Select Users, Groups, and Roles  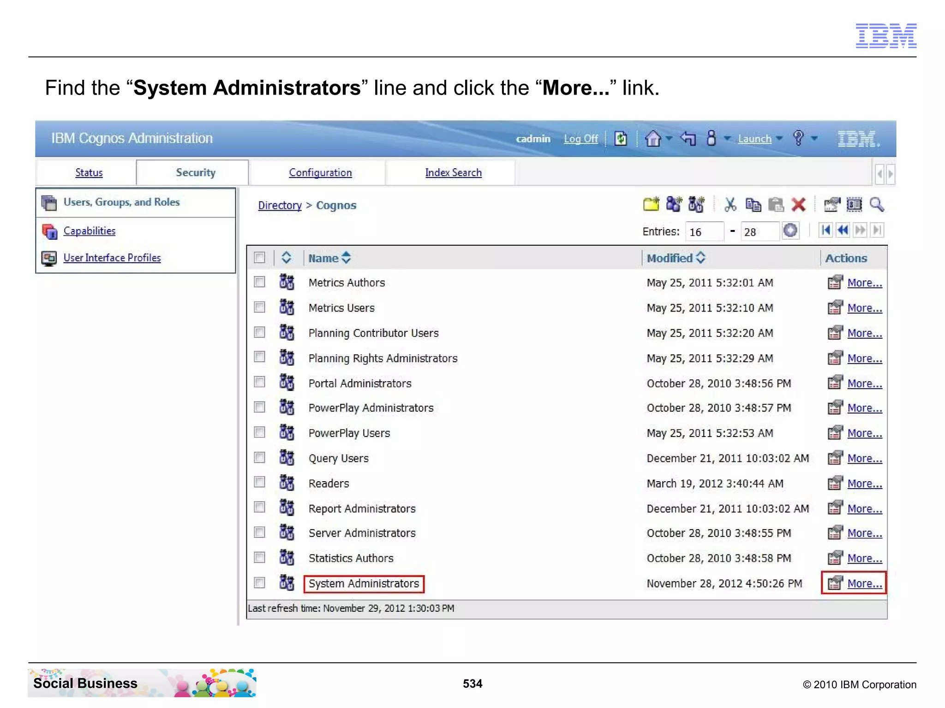click(x=121, y=202)
